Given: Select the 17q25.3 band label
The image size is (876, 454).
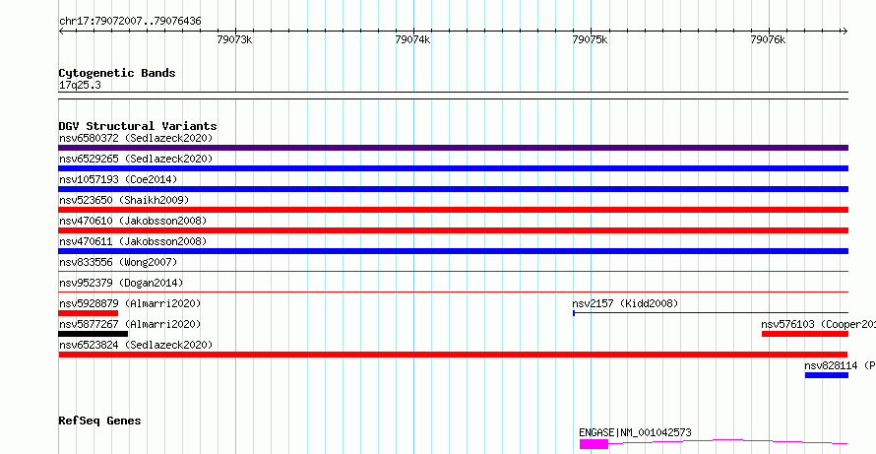Looking at the screenshot, I should [x=80, y=86].
